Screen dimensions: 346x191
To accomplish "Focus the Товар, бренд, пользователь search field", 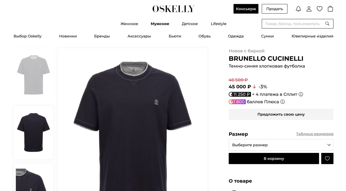I will point(293,24).
